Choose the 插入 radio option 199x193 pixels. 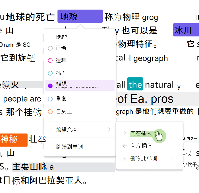80,73
